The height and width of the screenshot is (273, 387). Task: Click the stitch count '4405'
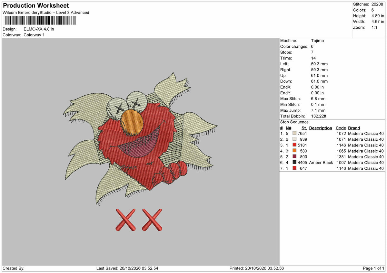302,163
